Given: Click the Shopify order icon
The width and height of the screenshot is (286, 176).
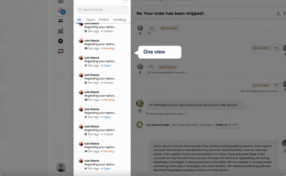Looking at the screenshot, I should point(140,125).
